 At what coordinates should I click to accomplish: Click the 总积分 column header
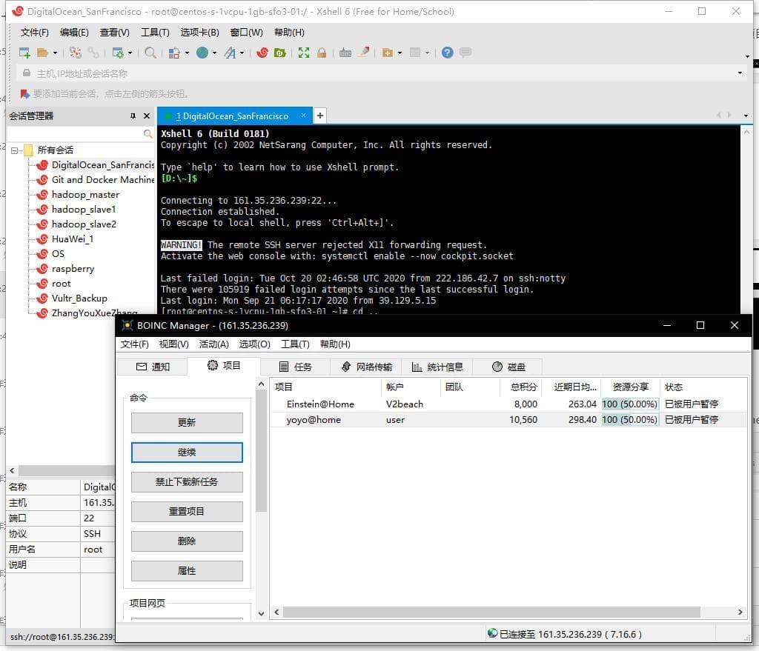coord(524,387)
